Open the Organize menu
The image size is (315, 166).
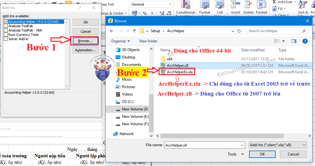tap(120, 41)
